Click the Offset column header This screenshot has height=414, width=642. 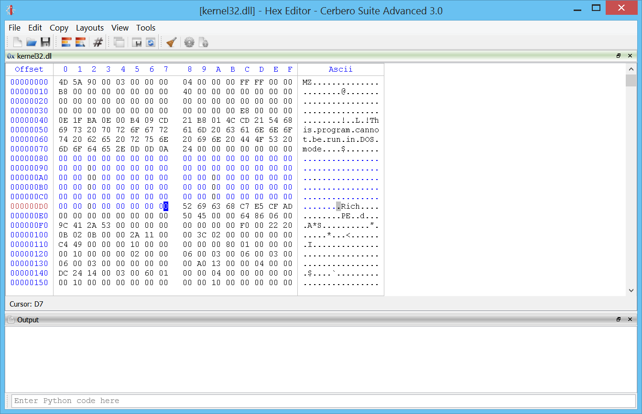click(29, 69)
